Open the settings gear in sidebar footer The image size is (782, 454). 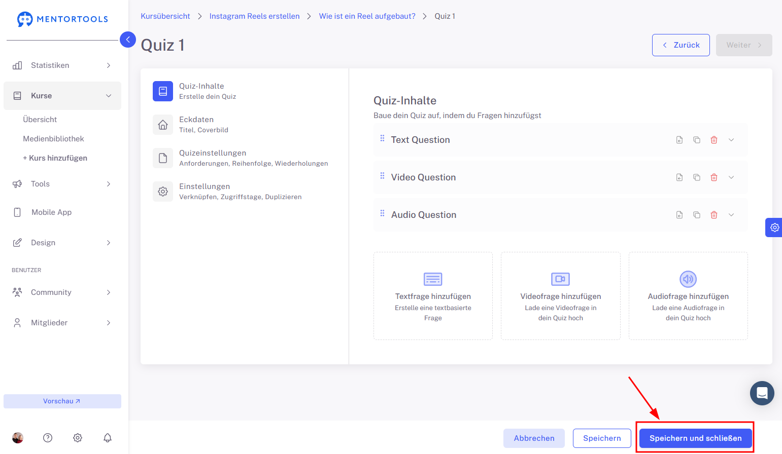(78, 438)
